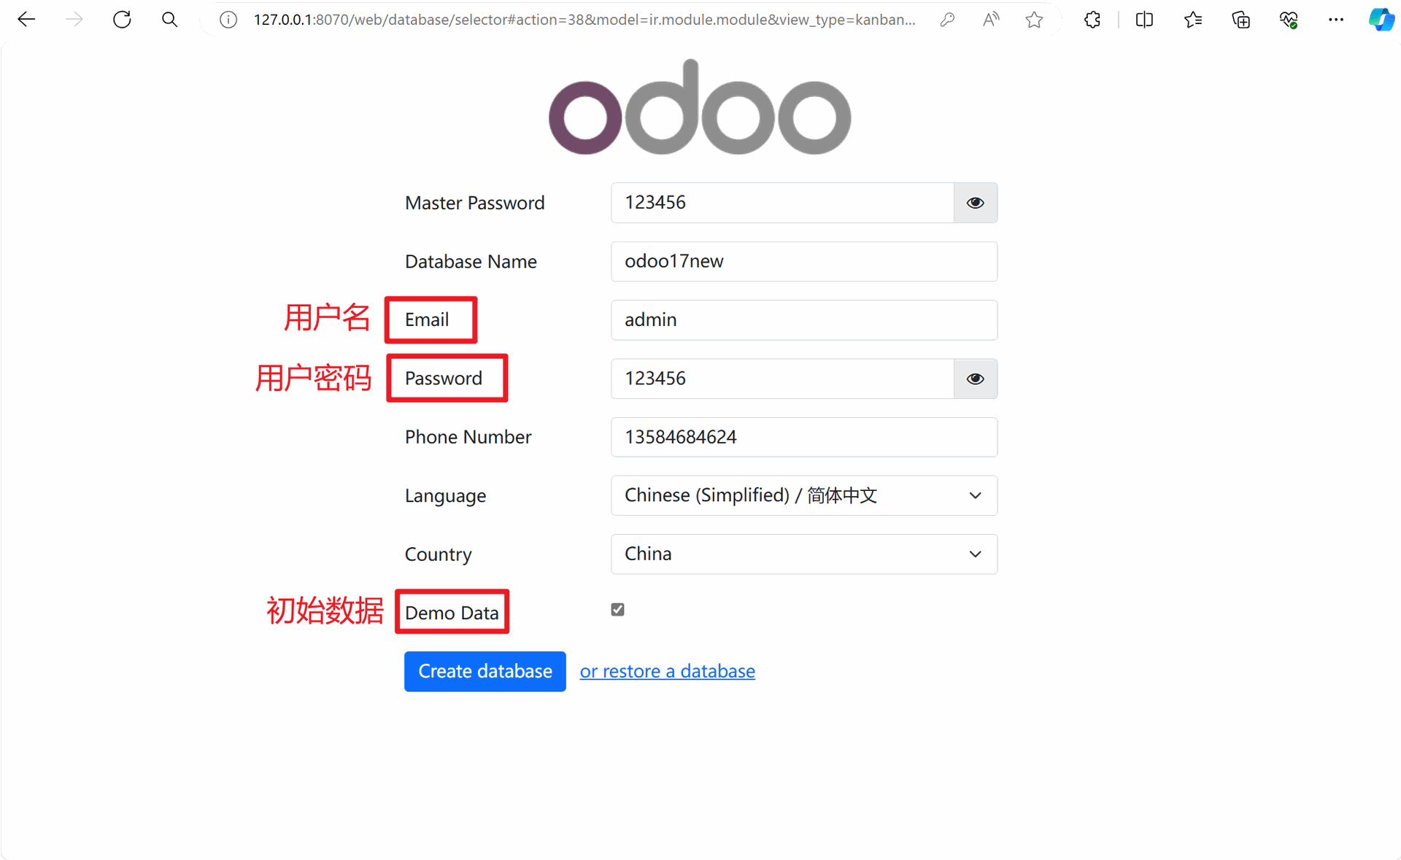Click the Master Password label
This screenshot has height=860, width=1401.
pyautogui.click(x=475, y=203)
